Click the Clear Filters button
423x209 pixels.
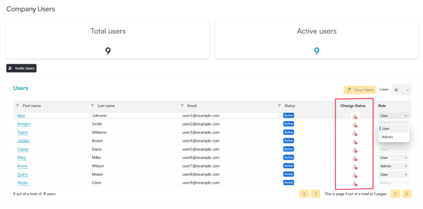pos(360,90)
